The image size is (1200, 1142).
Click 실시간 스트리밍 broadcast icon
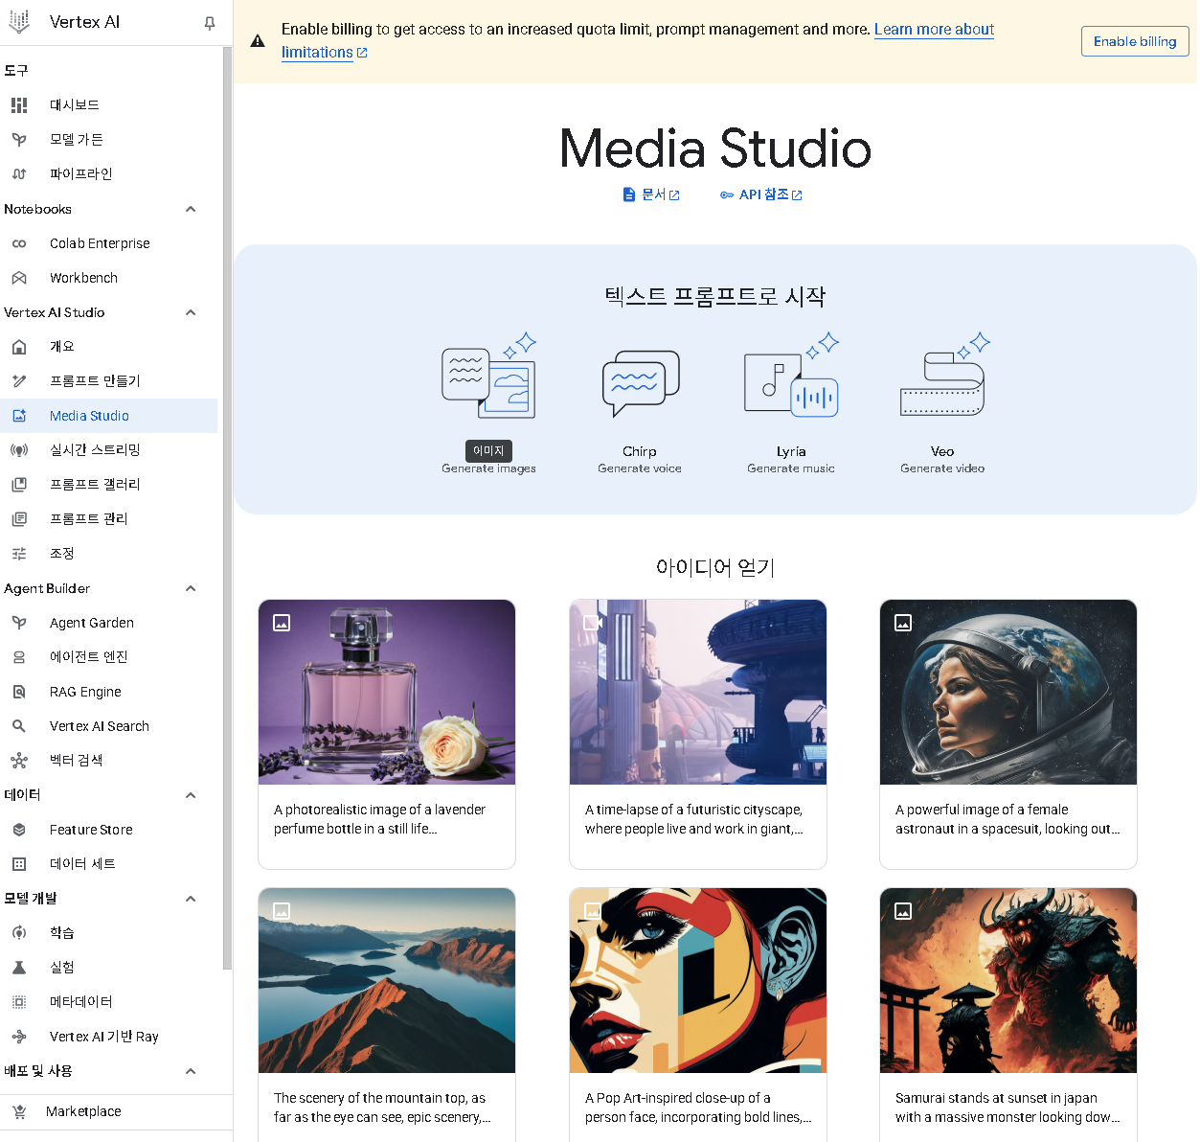pyautogui.click(x=19, y=450)
